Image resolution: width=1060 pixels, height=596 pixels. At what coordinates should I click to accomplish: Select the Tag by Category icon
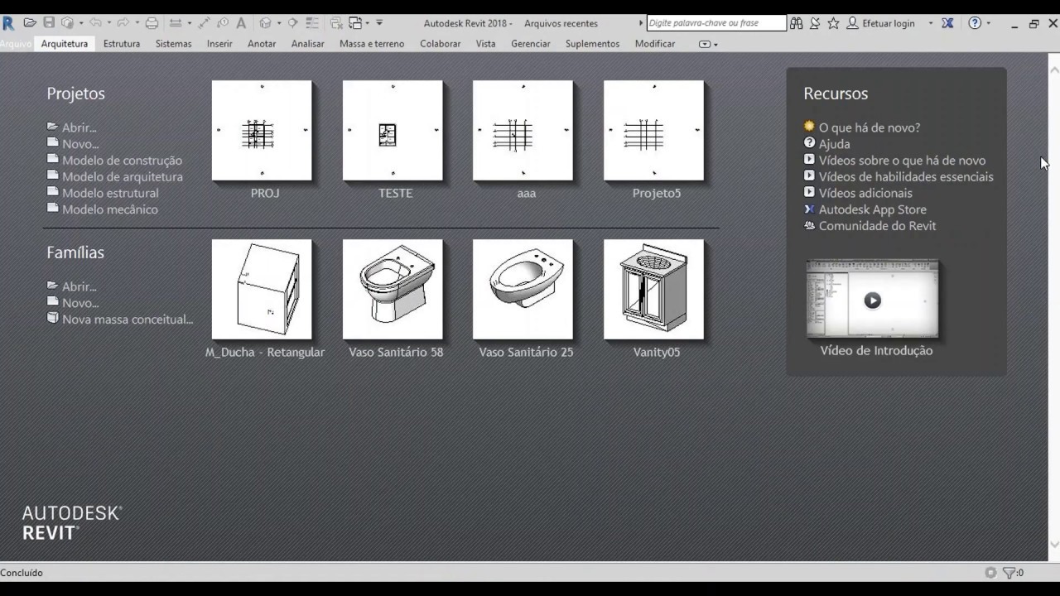223,23
